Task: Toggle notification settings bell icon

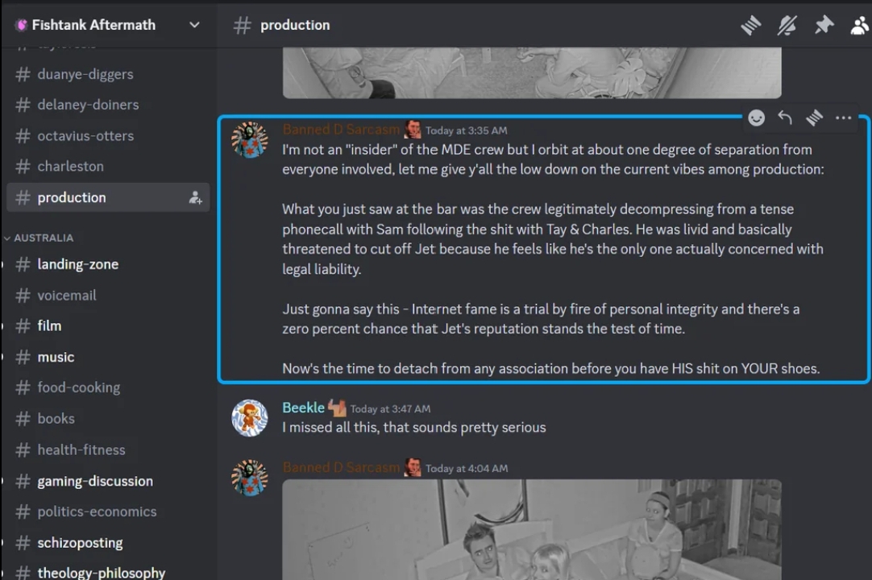Action: click(787, 25)
